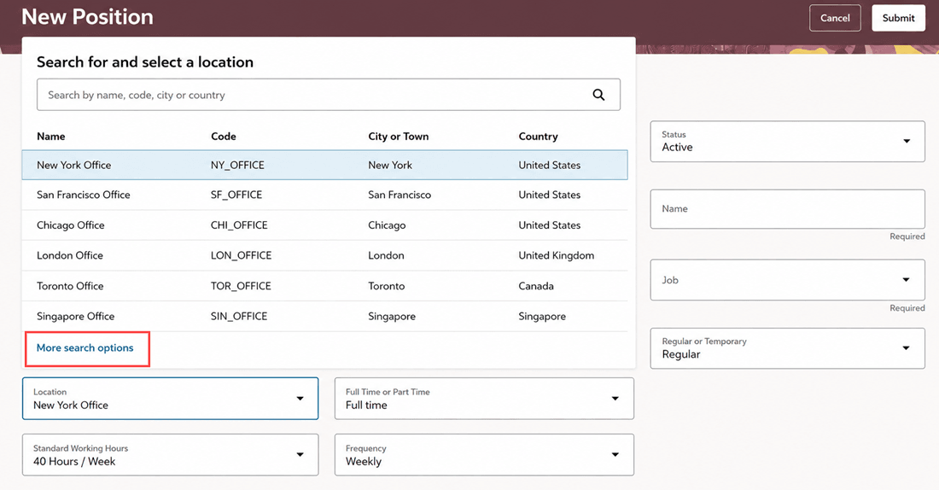Click the Canada country cell
Image resolution: width=939 pixels, height=490 pixels.
536,286
